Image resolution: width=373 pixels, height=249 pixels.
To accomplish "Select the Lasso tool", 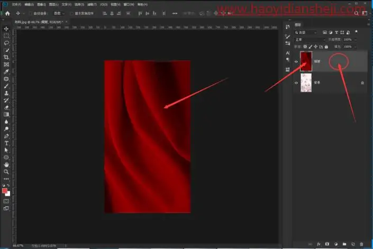I will pos(6,43).
